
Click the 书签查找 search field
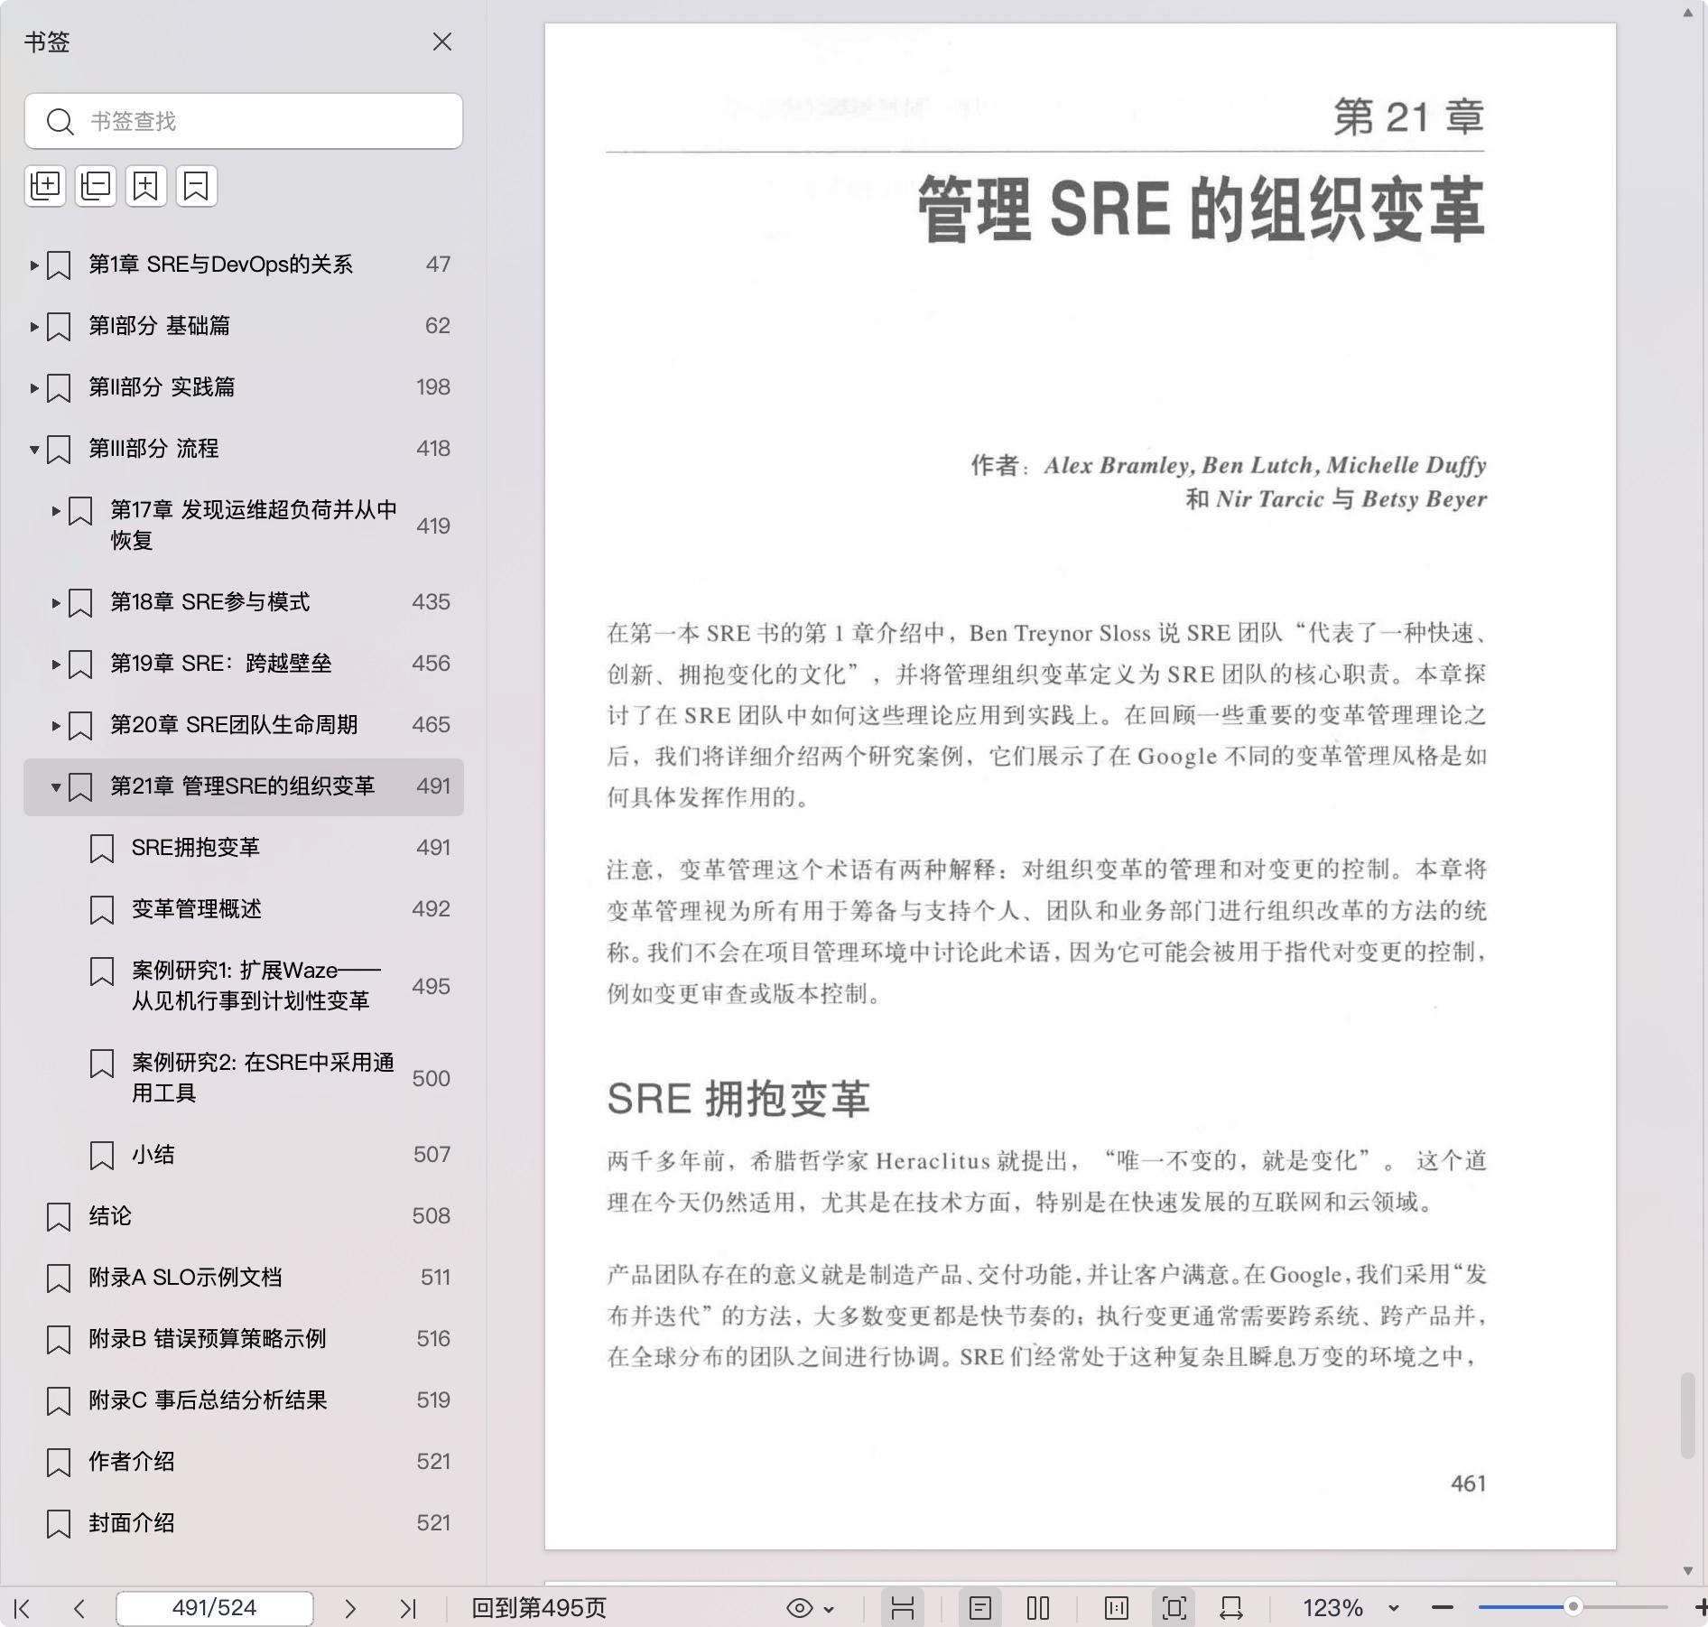(262, 121)
